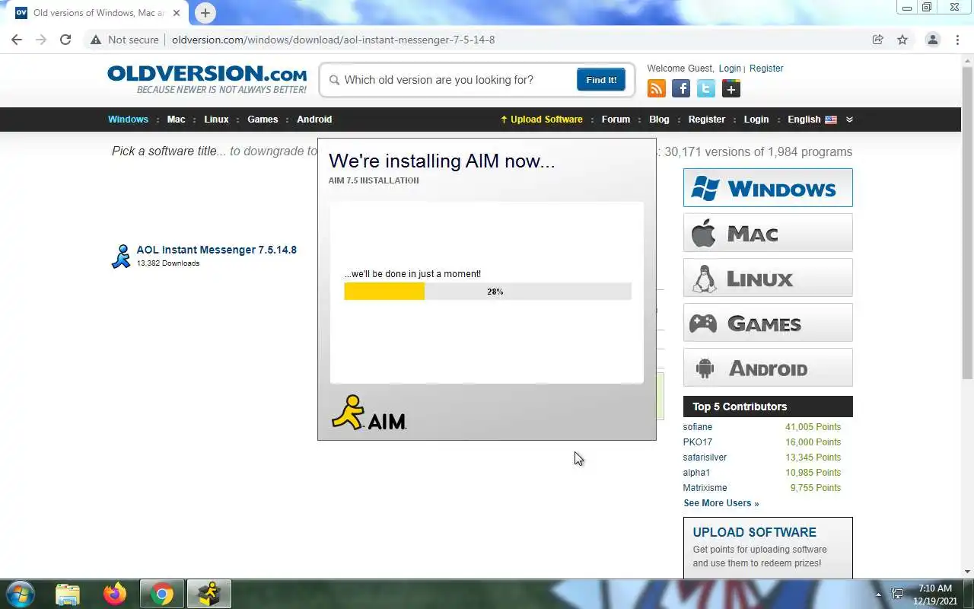Open contributor sofiane profile
Image resolution: width=974 pixels, height=609 pixels.
[698, 427]
